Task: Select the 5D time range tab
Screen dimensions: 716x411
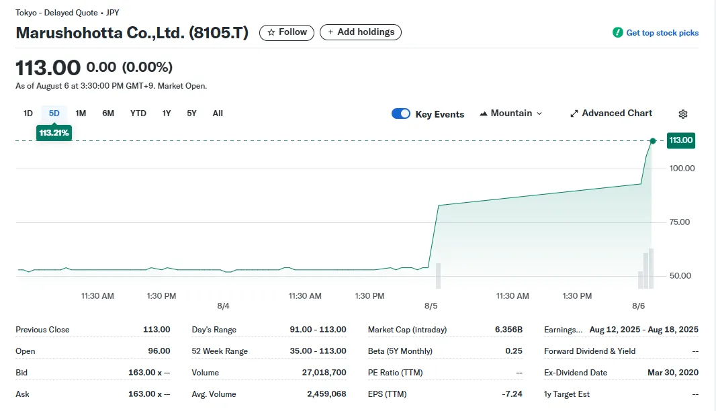Action: tap(54, 113)
